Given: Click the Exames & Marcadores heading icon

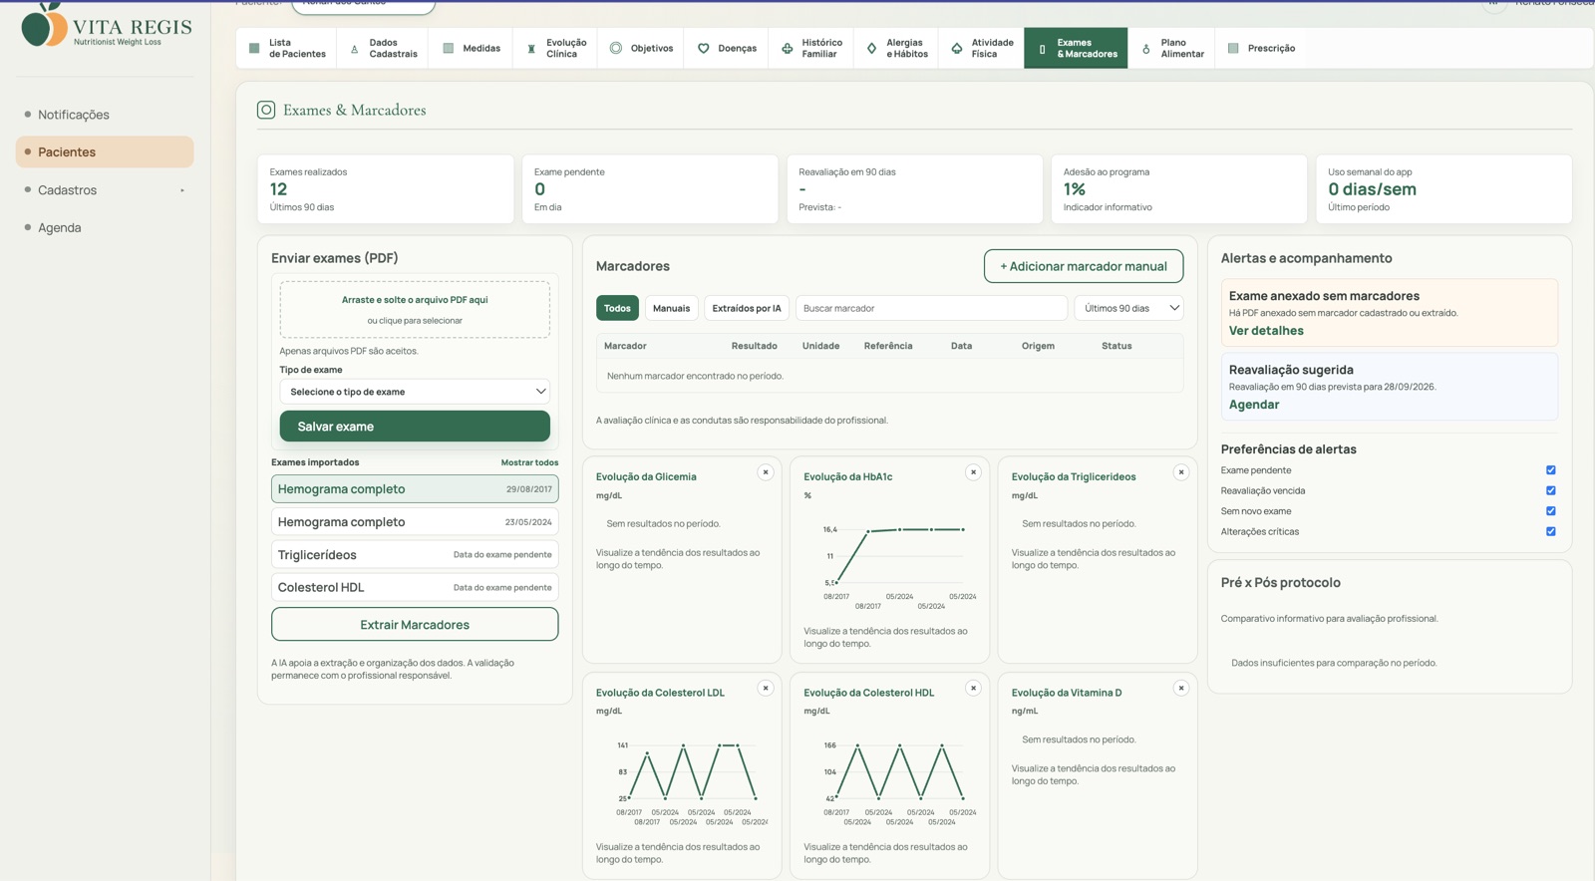Looking at the screenshot, I should pyautogui.click(x=266, y=110).
